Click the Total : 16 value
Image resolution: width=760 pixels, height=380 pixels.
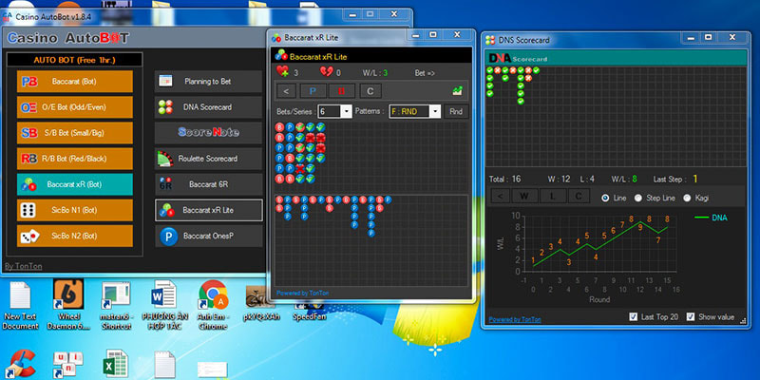(x=504, y=179)
